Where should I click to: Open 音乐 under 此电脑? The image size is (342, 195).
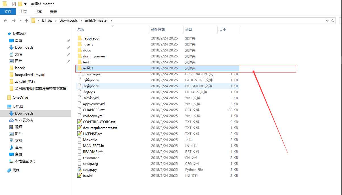click(18, 147)
